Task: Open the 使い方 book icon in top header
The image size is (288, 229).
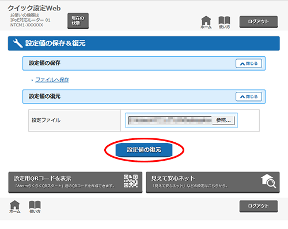Action: coord(224,22)
